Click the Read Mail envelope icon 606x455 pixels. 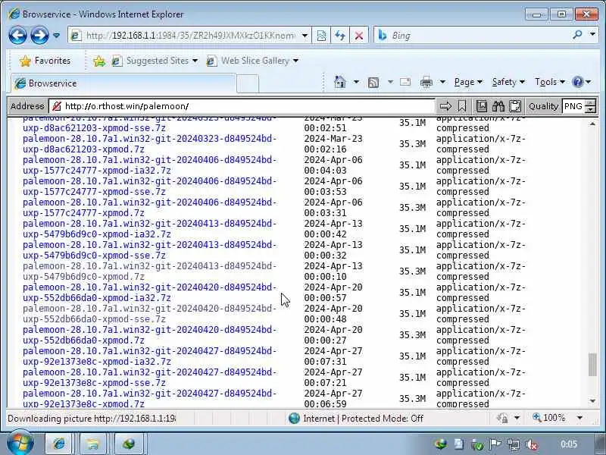click(x=405, y=82)
